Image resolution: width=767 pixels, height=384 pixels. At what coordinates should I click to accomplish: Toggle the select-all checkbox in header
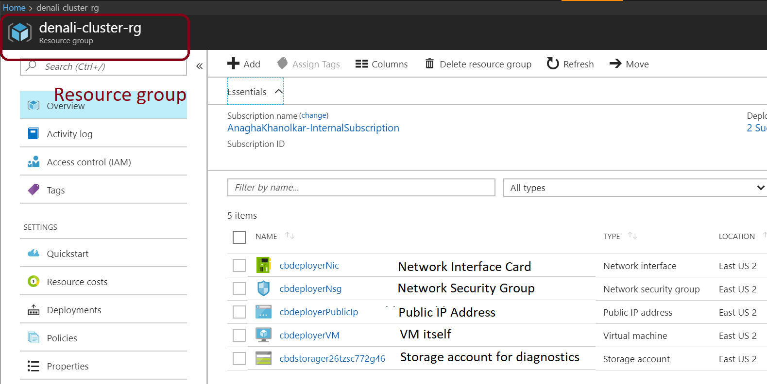[239, 237]
